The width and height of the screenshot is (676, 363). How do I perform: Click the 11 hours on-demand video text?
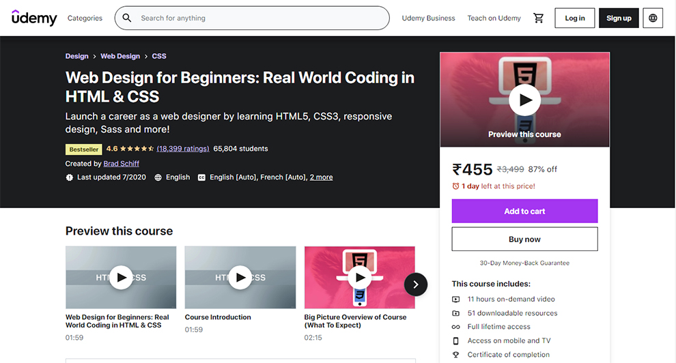(x=511, y=300)
